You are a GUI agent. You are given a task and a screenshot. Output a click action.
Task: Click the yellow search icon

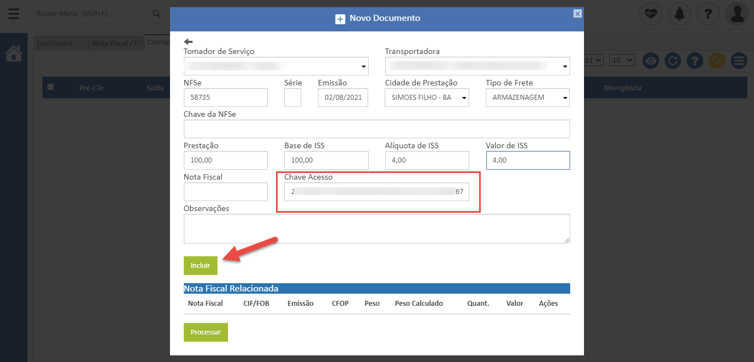pos(717,61)
